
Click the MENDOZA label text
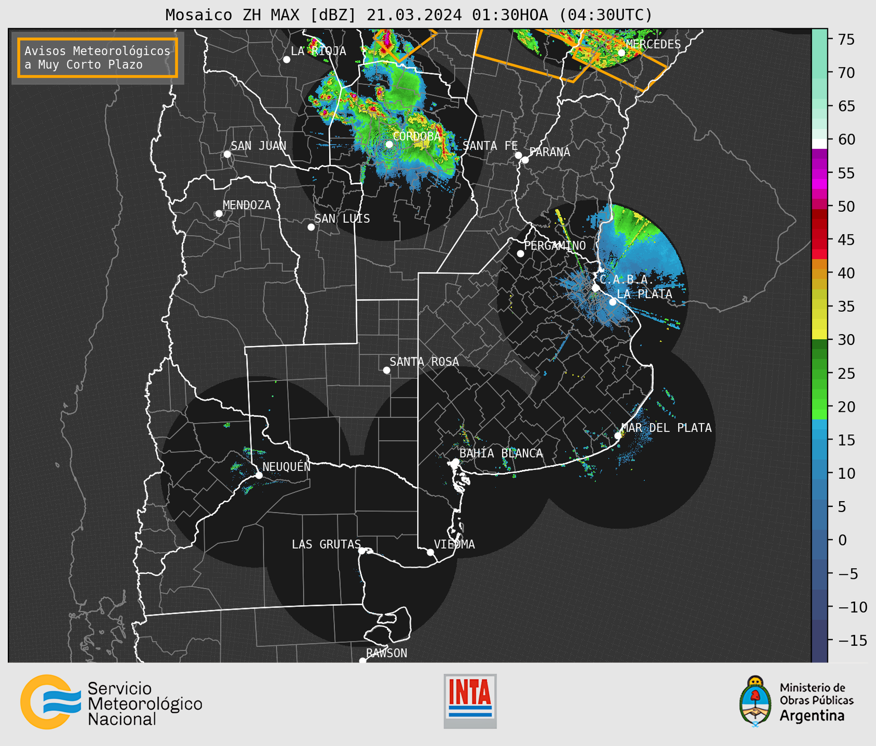pyautogui.click(x=247, y=205)
